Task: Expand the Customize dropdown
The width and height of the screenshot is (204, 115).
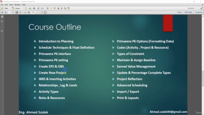Action: (x=192, y=8)
